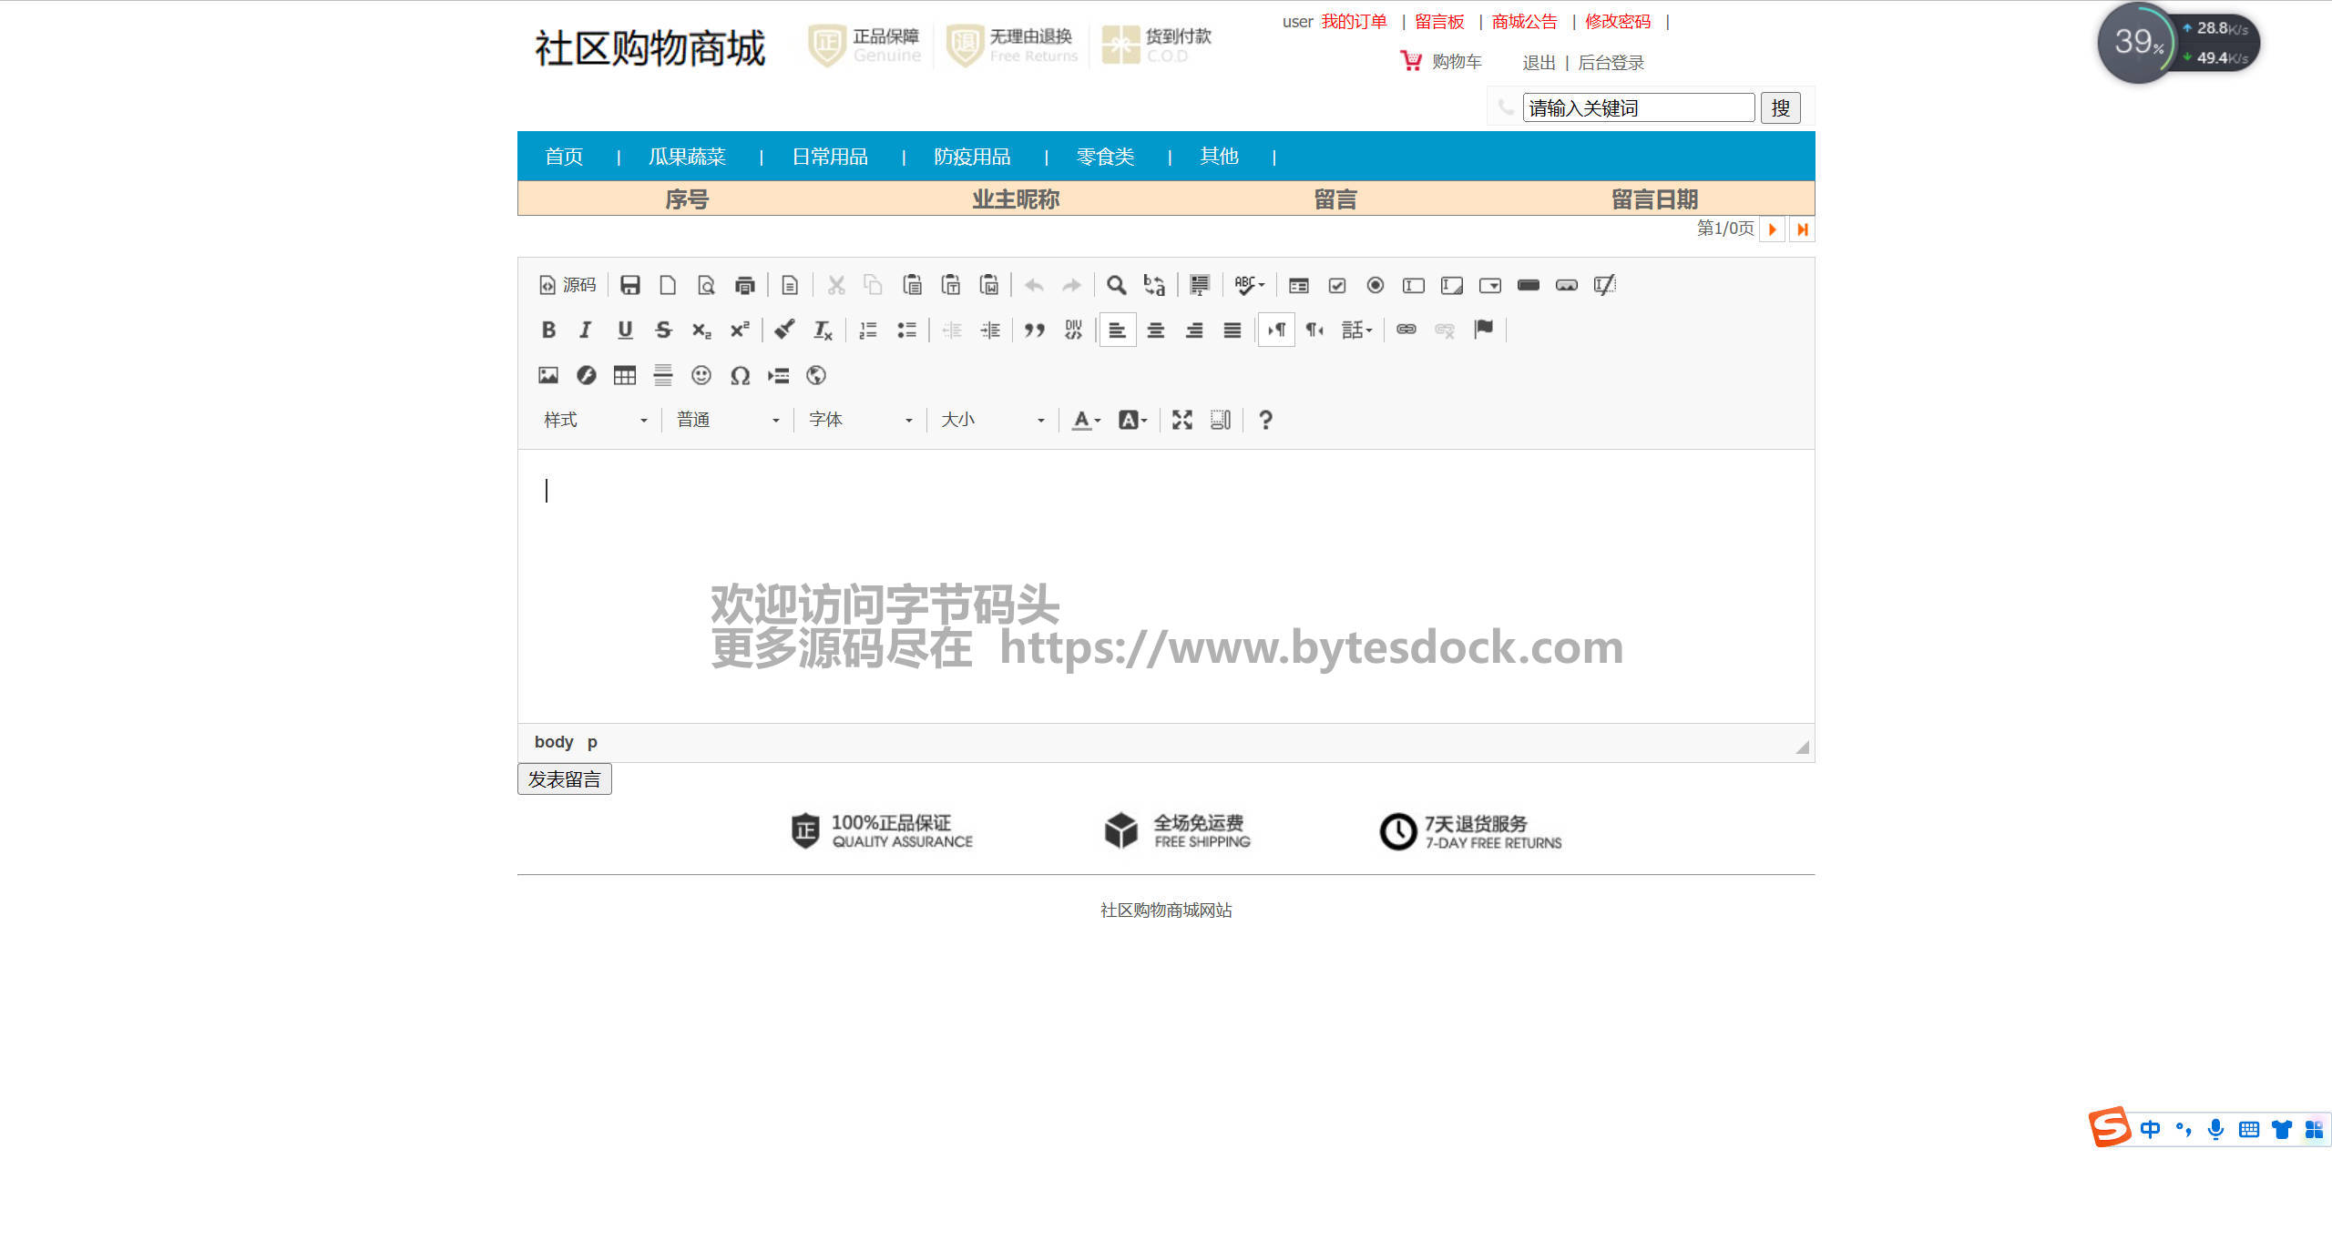Viewport: 2332px width, 1251px height.
Task: Maximize the editor area
Action: (1181, 420)
